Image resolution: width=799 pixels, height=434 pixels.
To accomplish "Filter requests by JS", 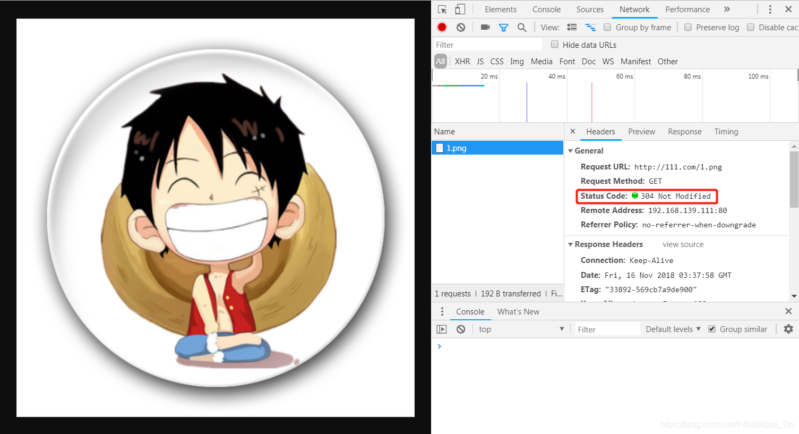I will pyautogui.click(x=480, y=62).
